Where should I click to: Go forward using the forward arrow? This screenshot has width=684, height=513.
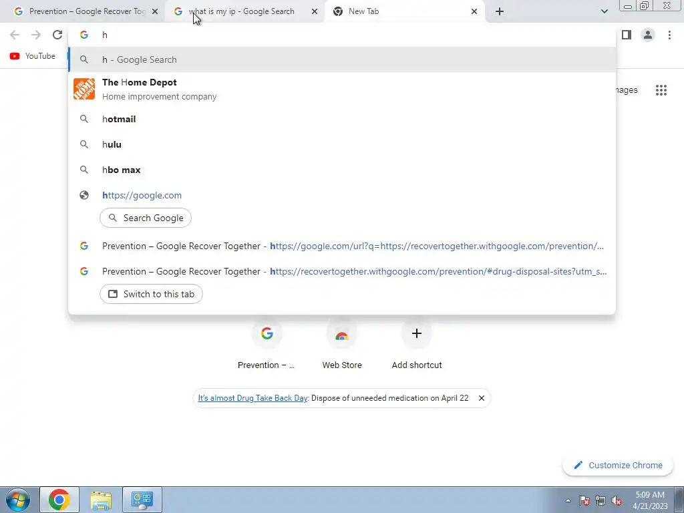(x=36, y=35)
